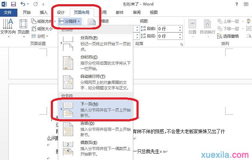Click the 段后 spacing value field

click(x=168, y=36)
